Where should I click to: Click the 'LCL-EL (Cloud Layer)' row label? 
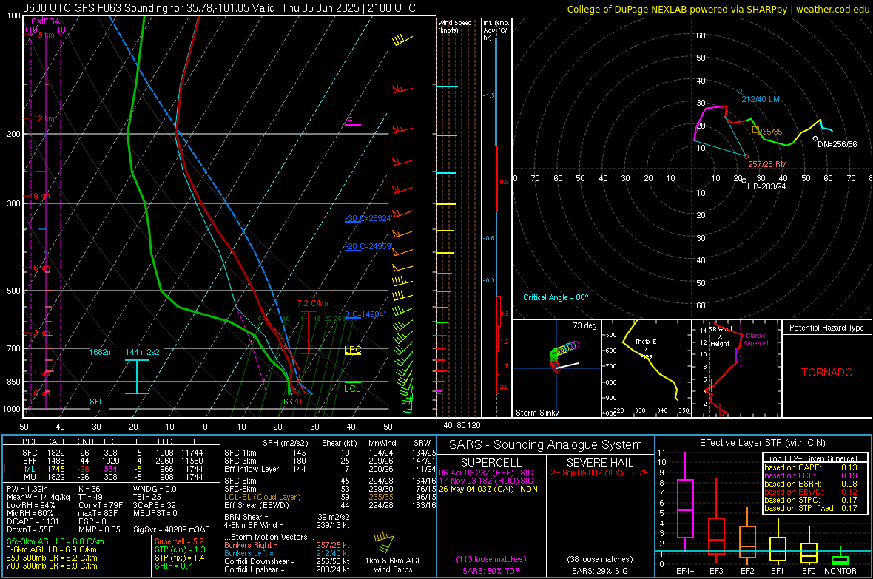262,497
